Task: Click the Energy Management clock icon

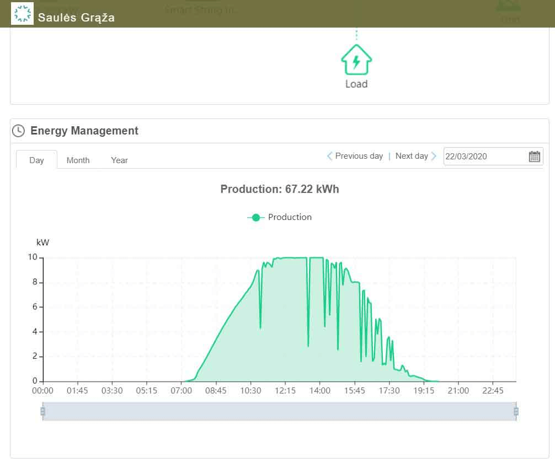Action: 19,131
